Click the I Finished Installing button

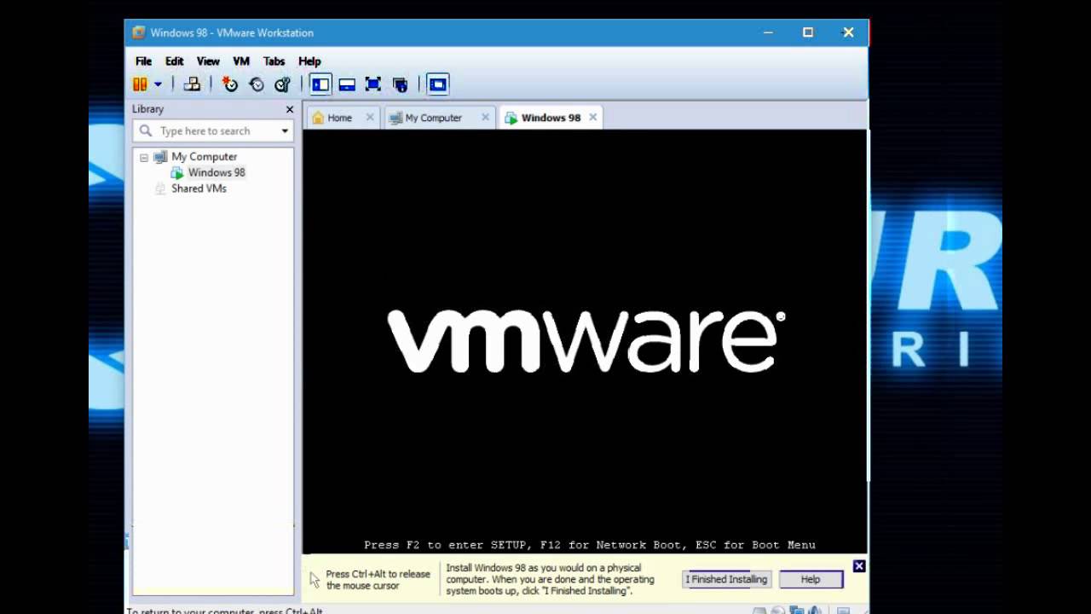[x=727, y=579]
